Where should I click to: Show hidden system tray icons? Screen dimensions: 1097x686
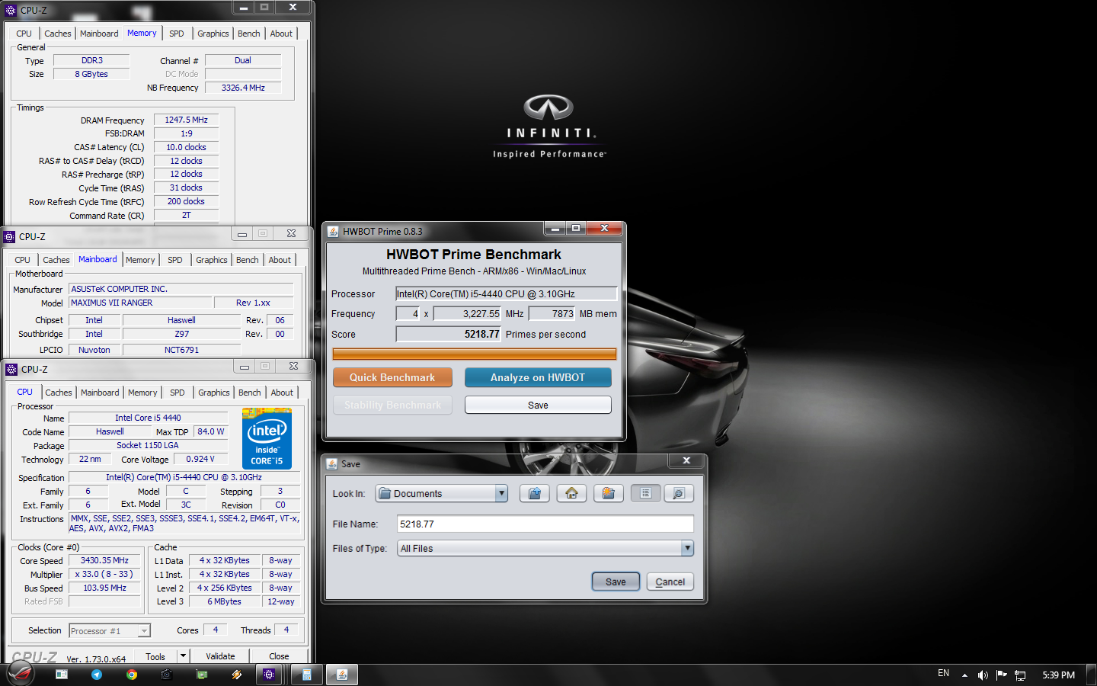coord(964,675)
